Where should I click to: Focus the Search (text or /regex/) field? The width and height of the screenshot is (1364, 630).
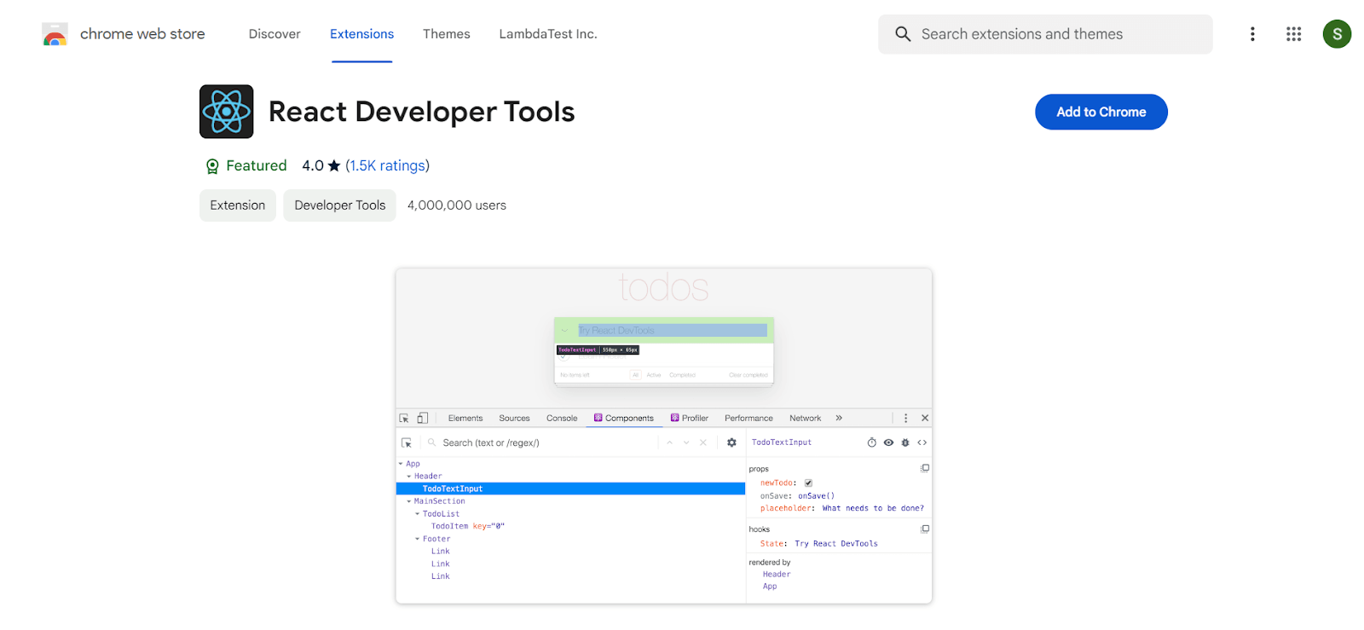pyautogui.click(x=546, y=443)
